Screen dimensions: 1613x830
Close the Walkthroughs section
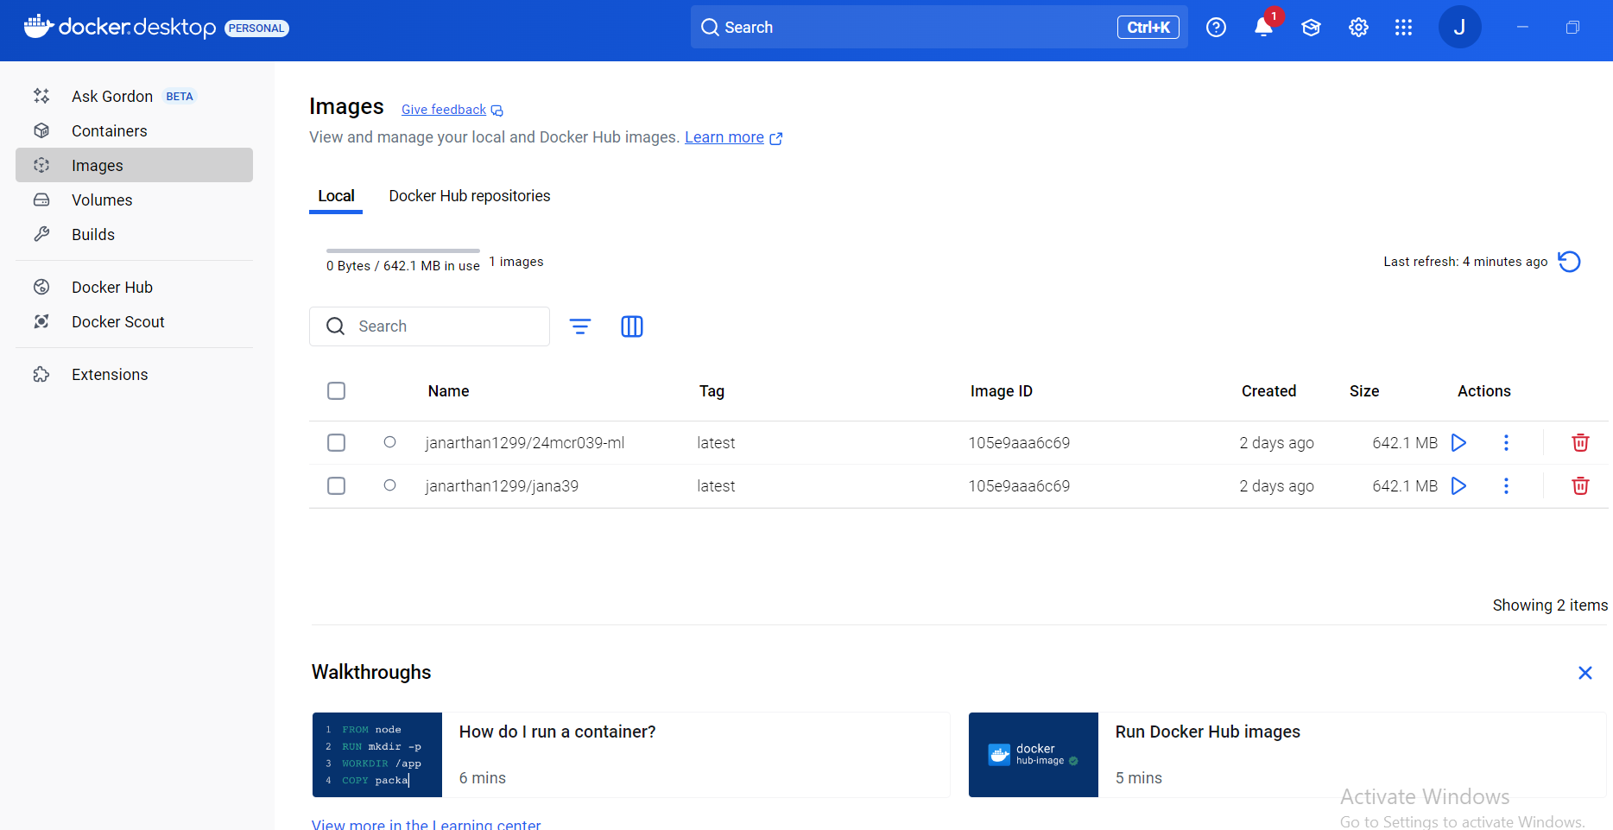[x=1585, y=673]
